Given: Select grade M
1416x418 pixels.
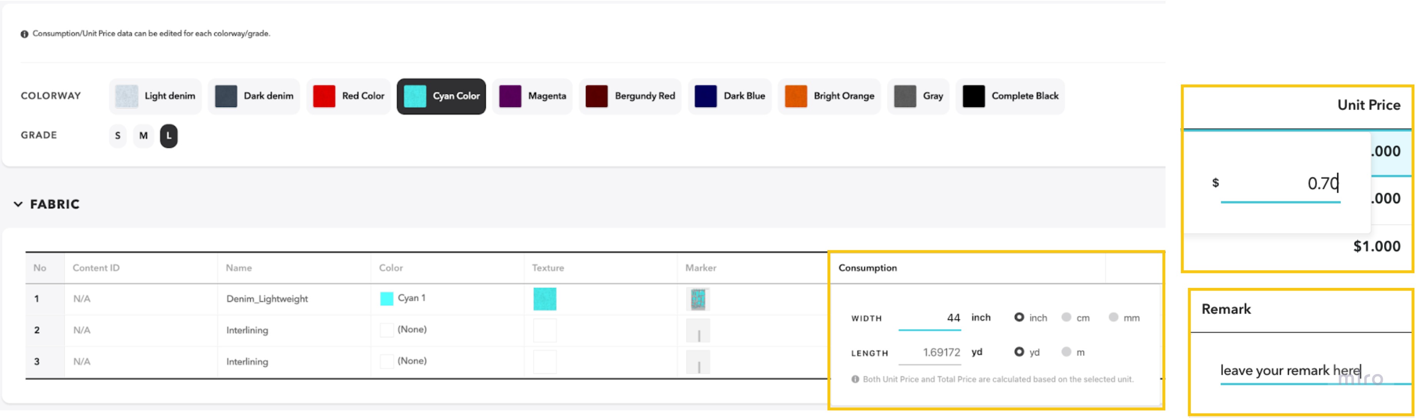Looking at the screenshot, I should point(144,136).
